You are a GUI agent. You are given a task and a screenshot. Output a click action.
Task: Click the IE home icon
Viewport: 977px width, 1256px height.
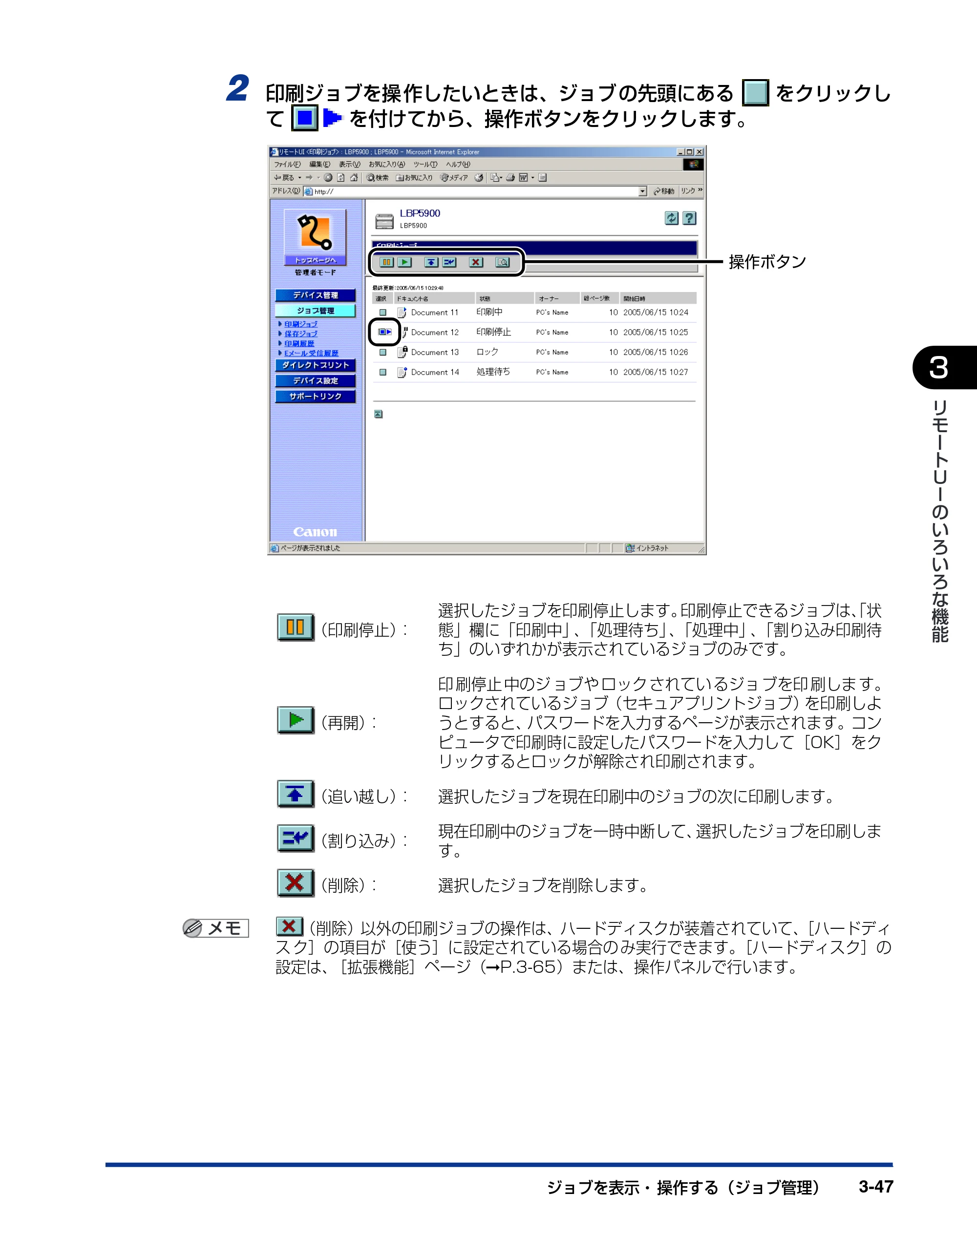point(354,178)
